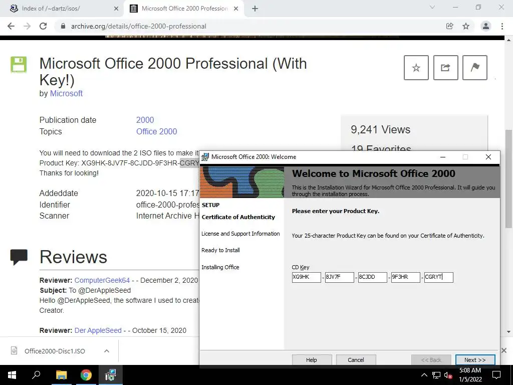Click scrollbar down arrow on page
The width and height of the screenshot is (513, 385).
[508, 332]
